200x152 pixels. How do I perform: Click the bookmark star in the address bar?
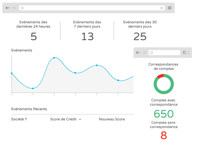click(x=162, y=8)
